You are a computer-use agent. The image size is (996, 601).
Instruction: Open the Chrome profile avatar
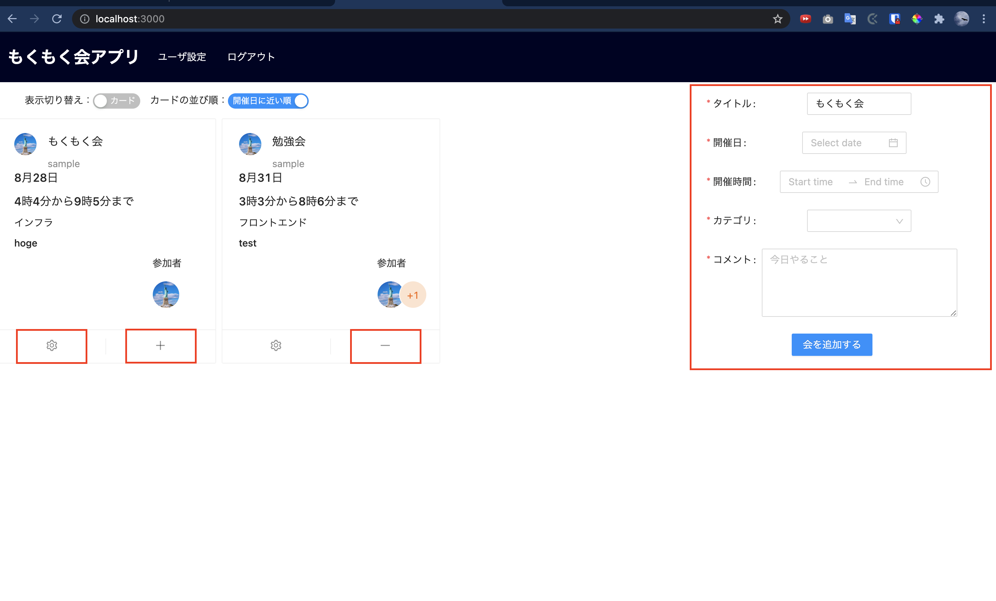962,19
